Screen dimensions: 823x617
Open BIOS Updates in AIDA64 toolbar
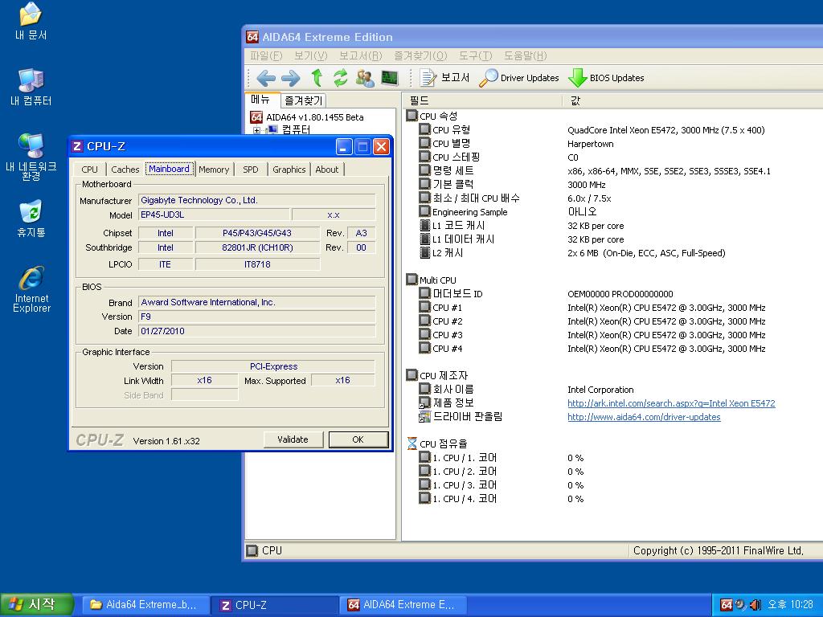pos(606,78)
